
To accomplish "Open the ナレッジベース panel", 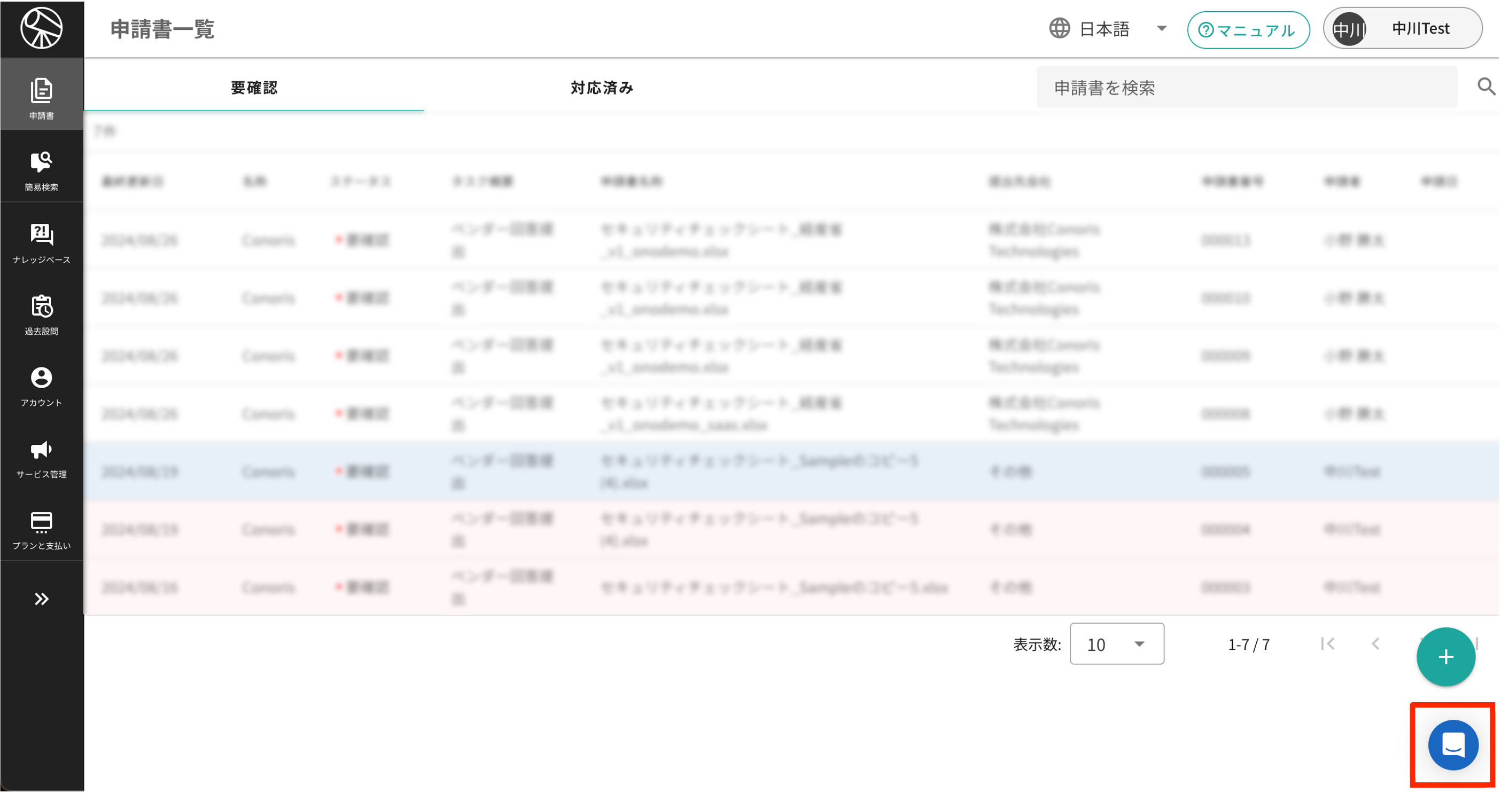I will coord(41,241).
